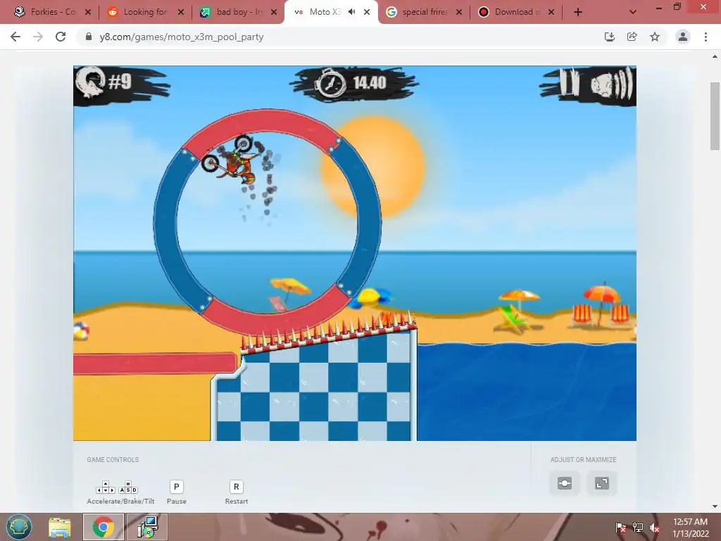Maximize the game to fullscreen
The image size is (721, 541).
602,483
